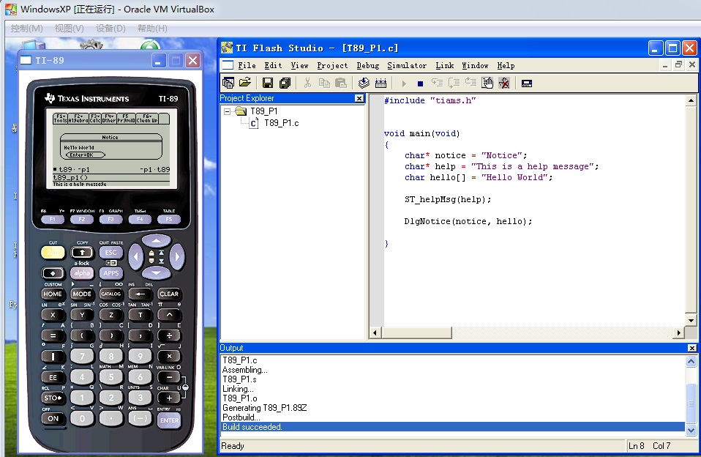Open the Link menu

click(445, 65)
